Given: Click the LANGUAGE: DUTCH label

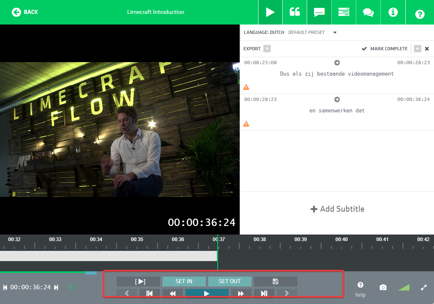Looking at the screenshot, I should (x=264, y=32).
